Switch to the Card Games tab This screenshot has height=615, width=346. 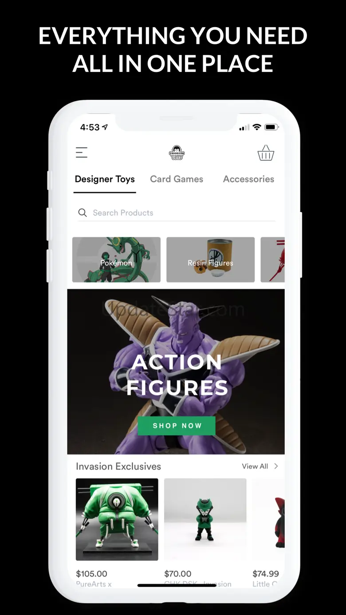[177, 179]
